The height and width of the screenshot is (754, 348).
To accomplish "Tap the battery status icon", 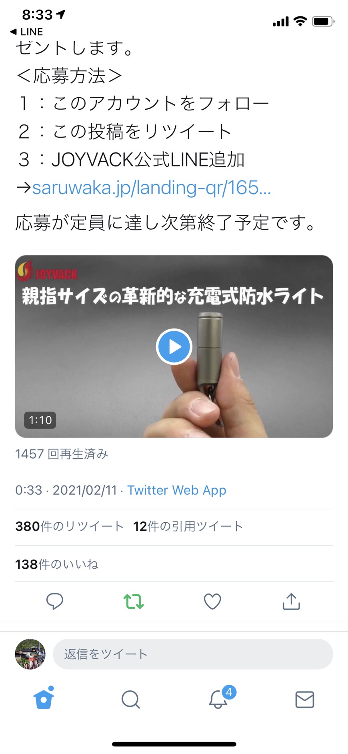I will click(323, 21).
